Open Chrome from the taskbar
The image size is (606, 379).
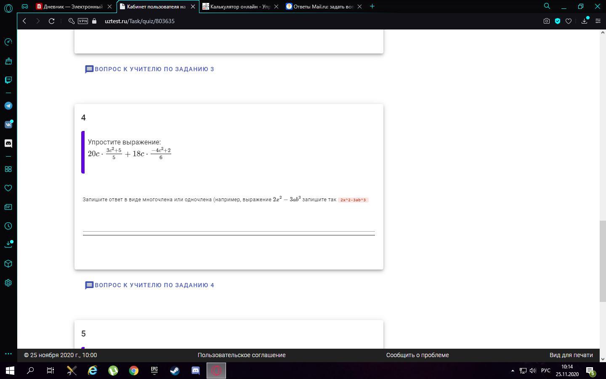pos(134,371)
